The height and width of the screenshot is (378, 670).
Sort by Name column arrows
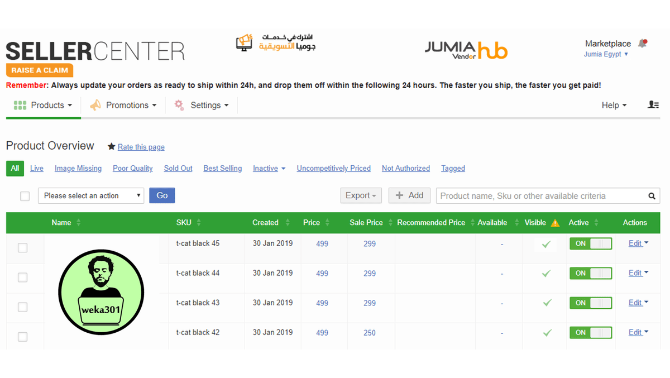(78, 222)
